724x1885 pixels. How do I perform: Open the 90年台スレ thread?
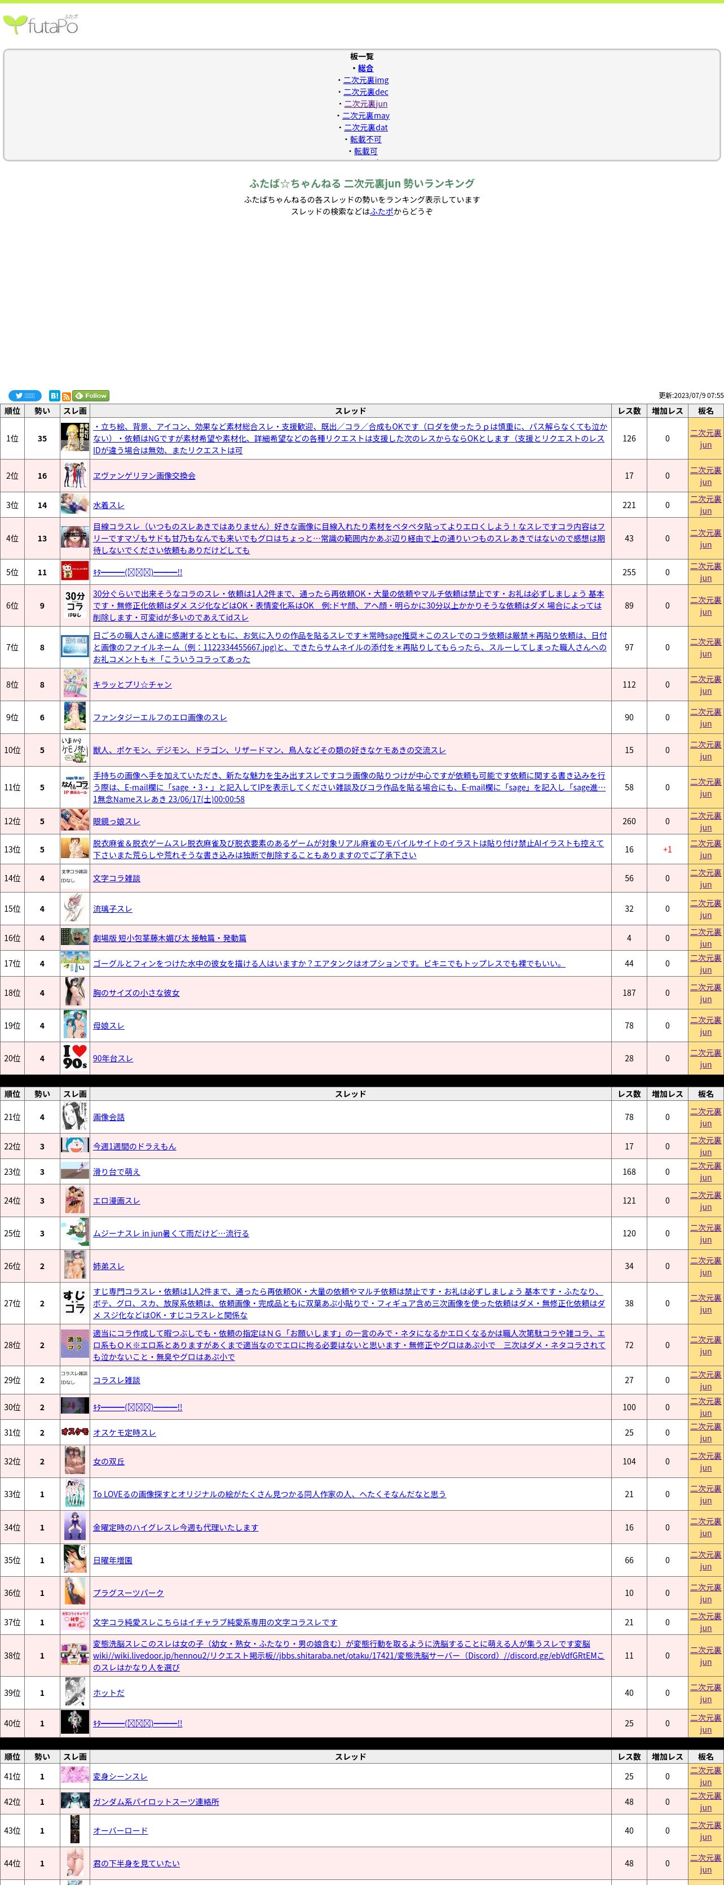coord(113,1058)
